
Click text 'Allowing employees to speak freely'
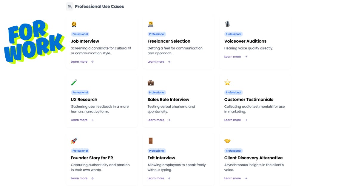[x=177, y=165]
